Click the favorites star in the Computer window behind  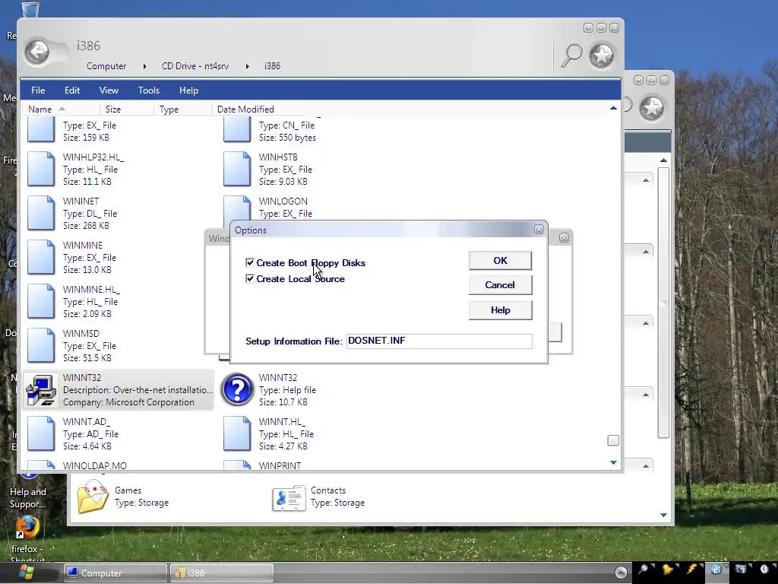[x=651, y=107]
